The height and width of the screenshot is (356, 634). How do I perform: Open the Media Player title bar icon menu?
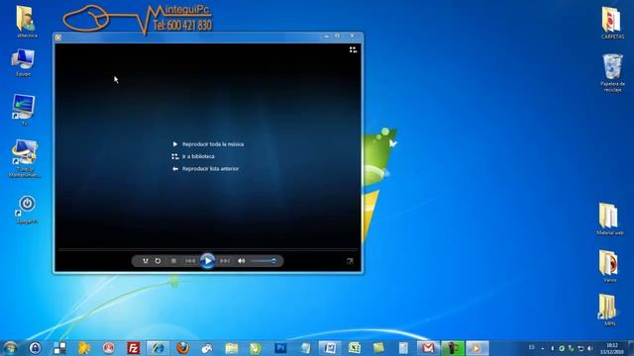pos(58,38)
